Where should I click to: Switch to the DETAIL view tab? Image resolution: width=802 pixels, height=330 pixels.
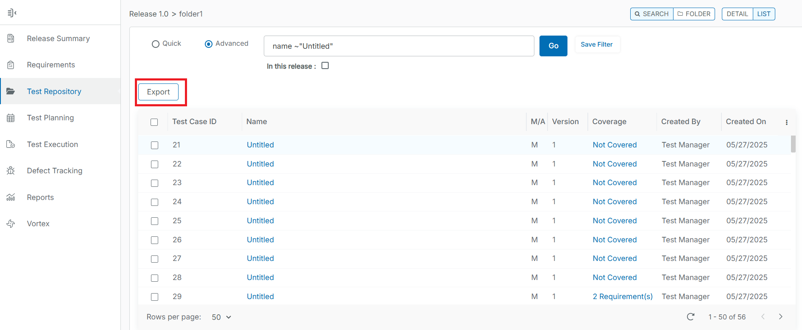click(x=737, y=14)
